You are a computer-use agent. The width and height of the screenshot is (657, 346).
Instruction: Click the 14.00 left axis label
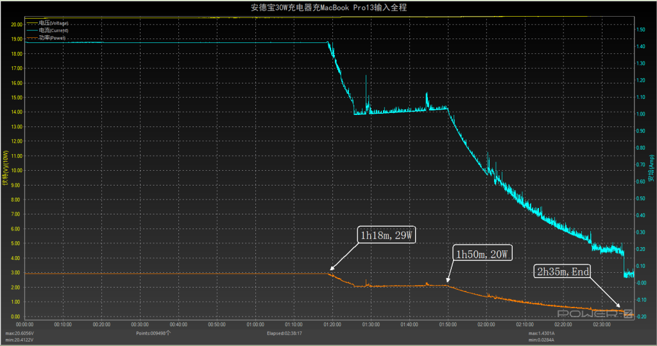coord(17,112)
